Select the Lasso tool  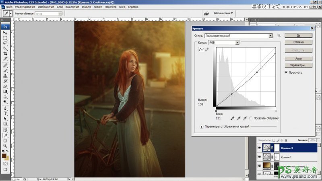5,43
